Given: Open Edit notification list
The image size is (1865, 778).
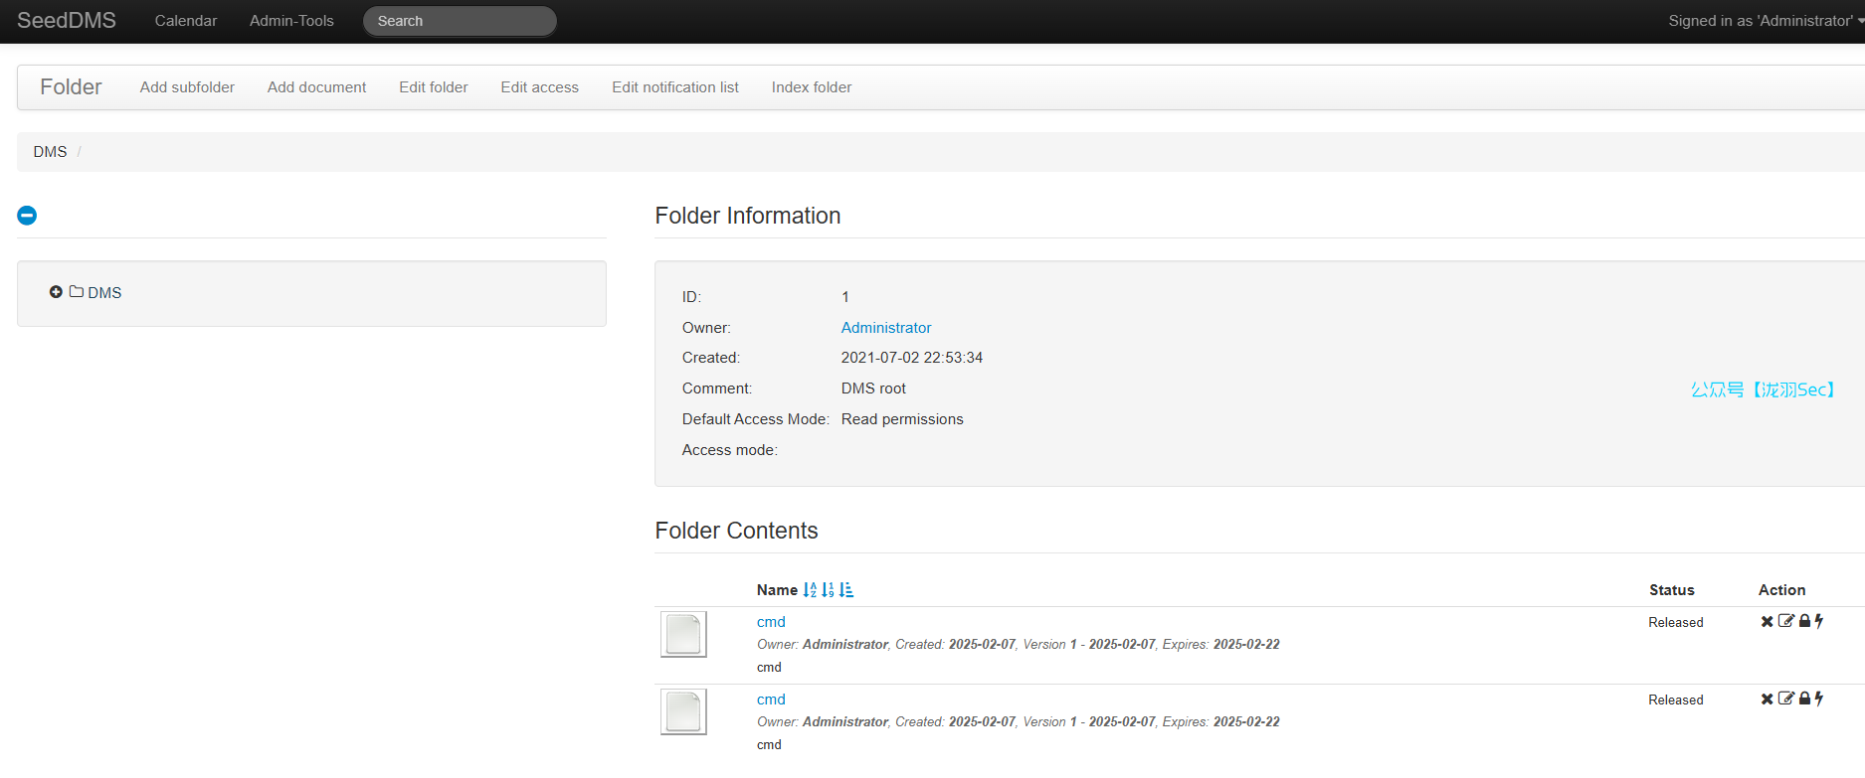Looking at the screenshot, I should pos(674,87).
